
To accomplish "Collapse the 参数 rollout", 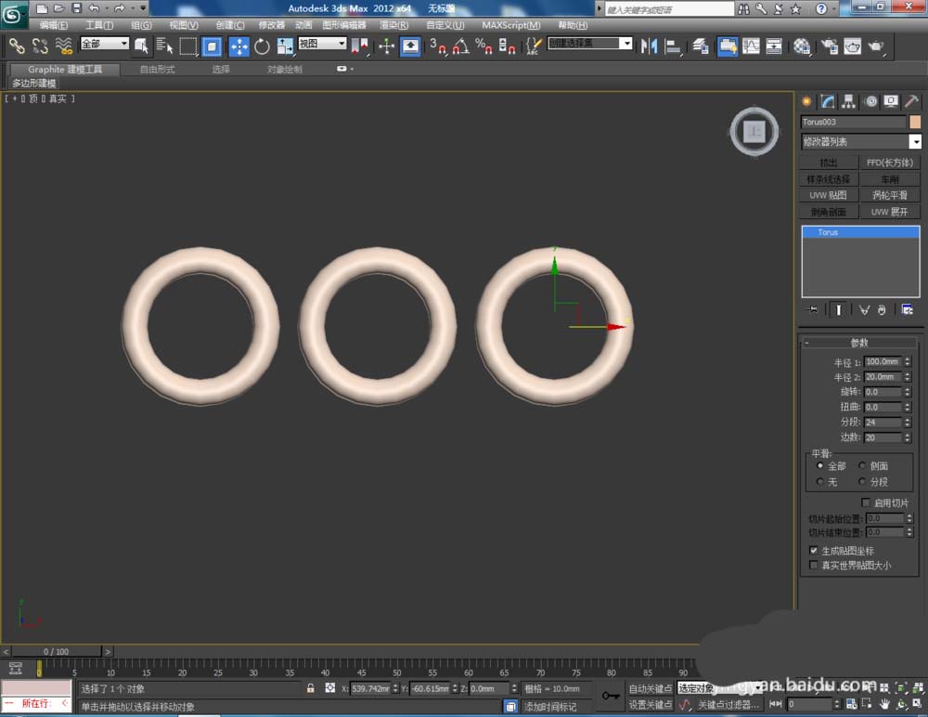I will (859, 343).
